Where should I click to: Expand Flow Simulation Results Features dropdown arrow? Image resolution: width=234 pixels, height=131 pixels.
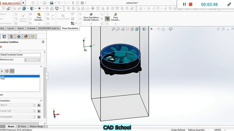tap(91, 24)
